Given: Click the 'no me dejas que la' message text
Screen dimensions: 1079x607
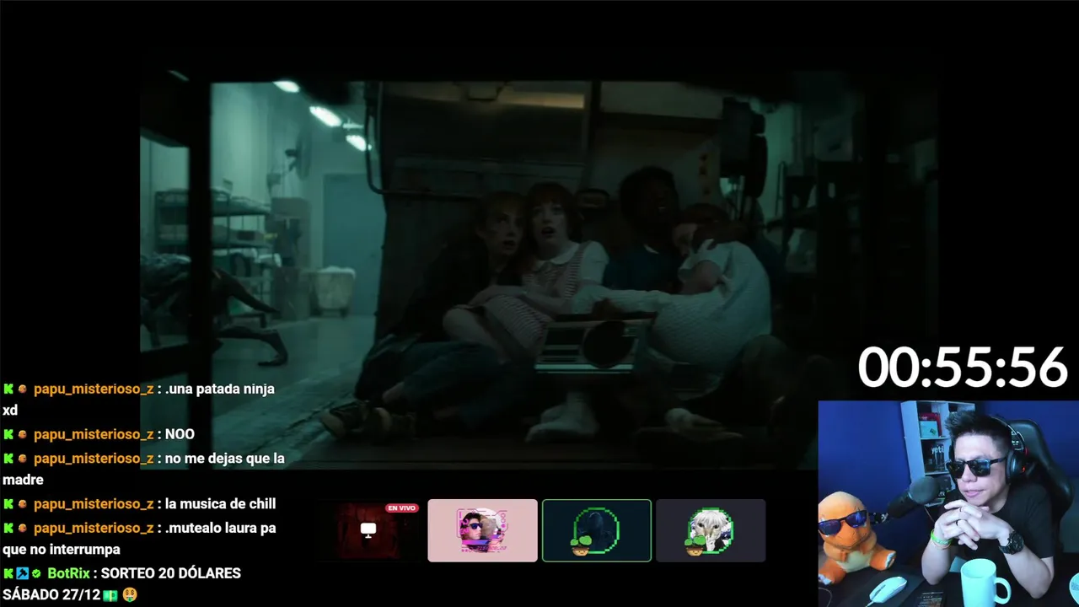Looking at the screenshot, I should coord(224,459).
